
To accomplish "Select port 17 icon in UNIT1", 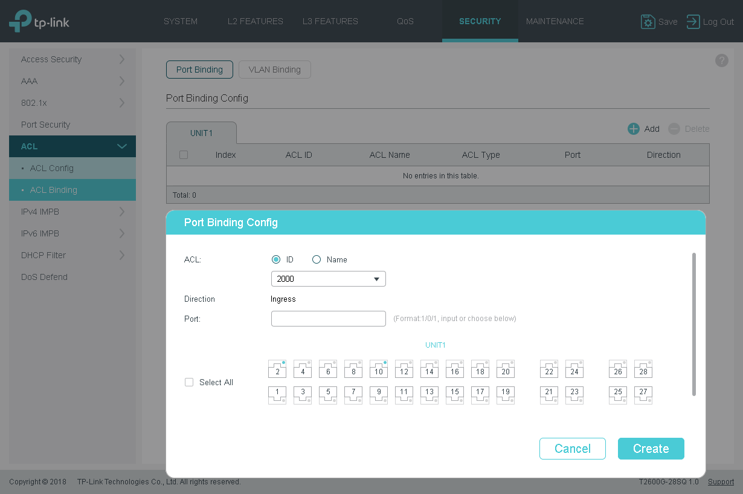I will coord(480,395).
